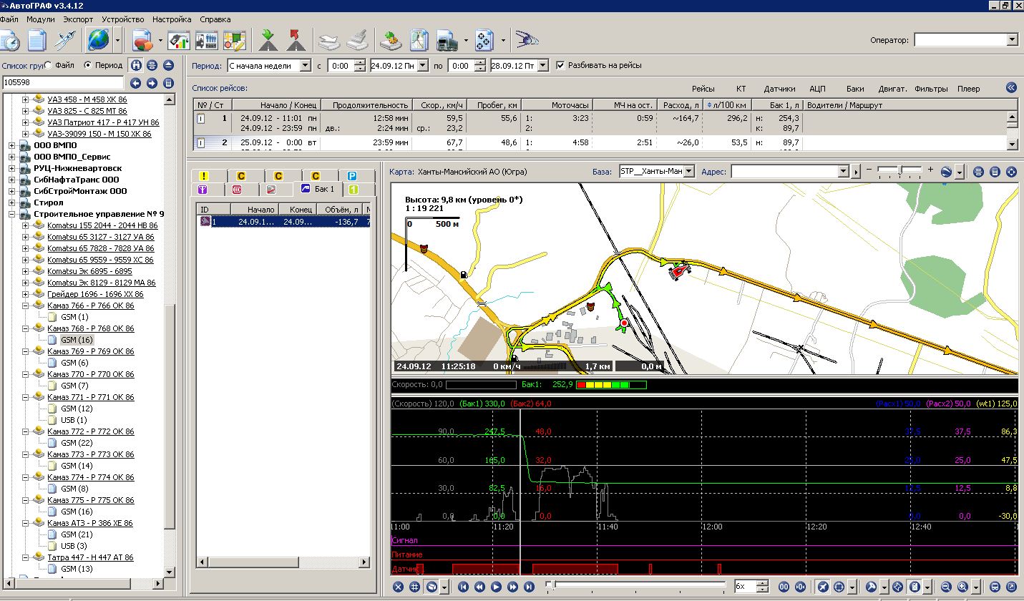
Task: Open the Адрес combo box dropdown arrow
Action: point(843,172)
